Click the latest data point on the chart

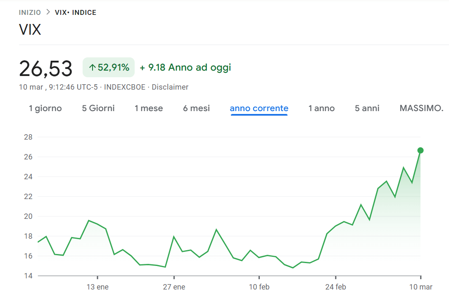419,150
